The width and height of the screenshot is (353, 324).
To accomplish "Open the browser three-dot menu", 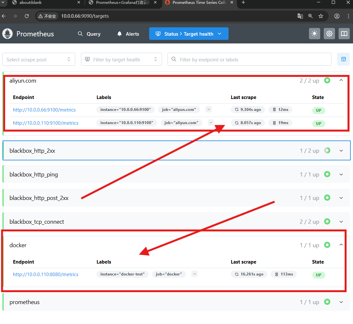I will pos(348,16).
